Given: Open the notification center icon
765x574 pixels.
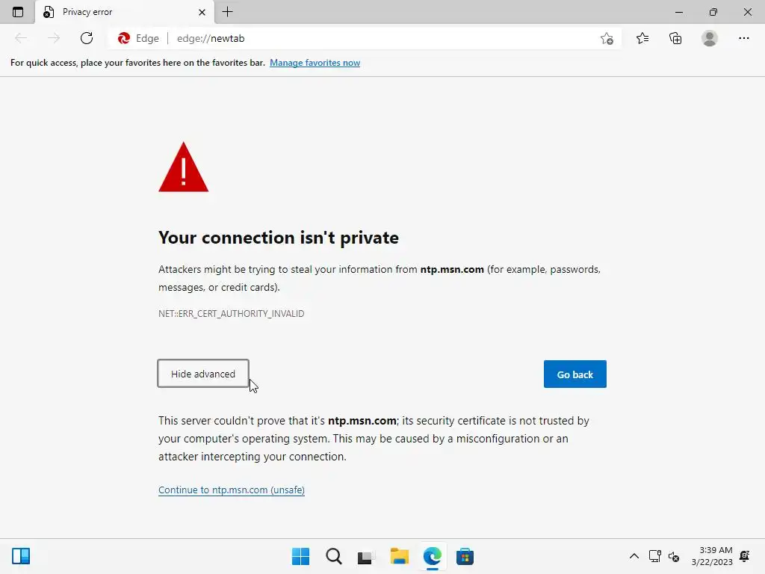Looking at the screenshot, I should 745,556.
